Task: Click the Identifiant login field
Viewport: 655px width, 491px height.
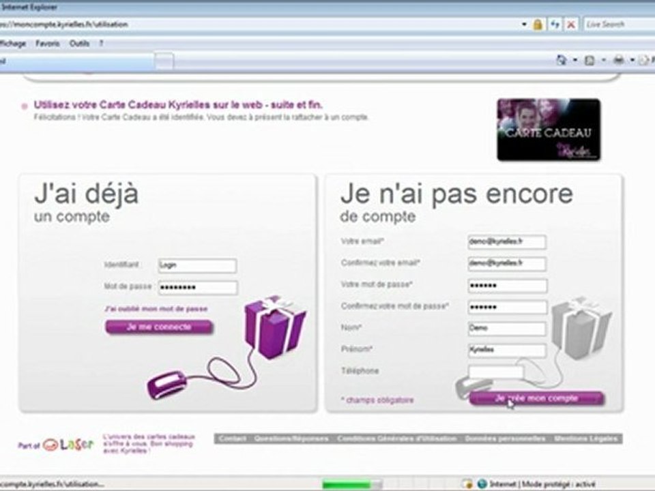Action: click(x=198, y=265)
